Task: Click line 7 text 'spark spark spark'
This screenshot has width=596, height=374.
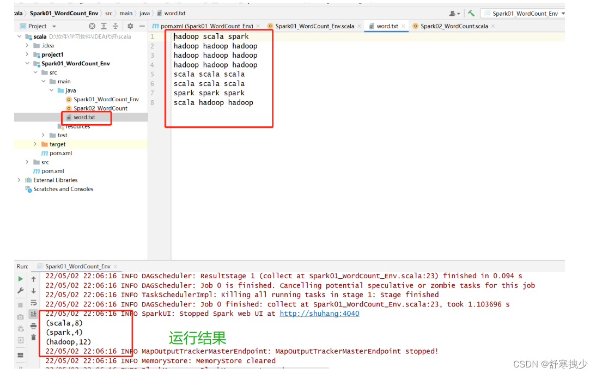Action: 209,93
